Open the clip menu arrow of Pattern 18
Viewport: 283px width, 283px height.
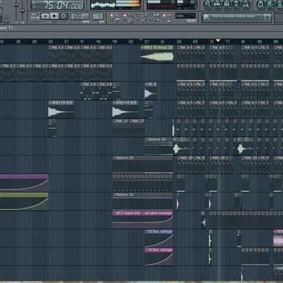[146, 140]
